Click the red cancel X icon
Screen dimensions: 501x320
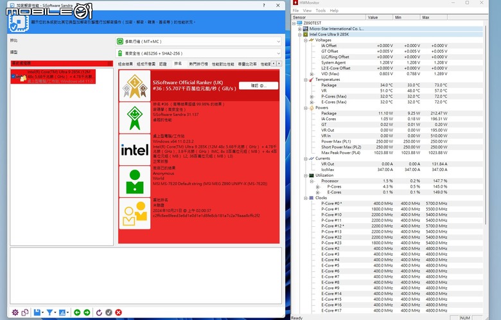(119, 312)
